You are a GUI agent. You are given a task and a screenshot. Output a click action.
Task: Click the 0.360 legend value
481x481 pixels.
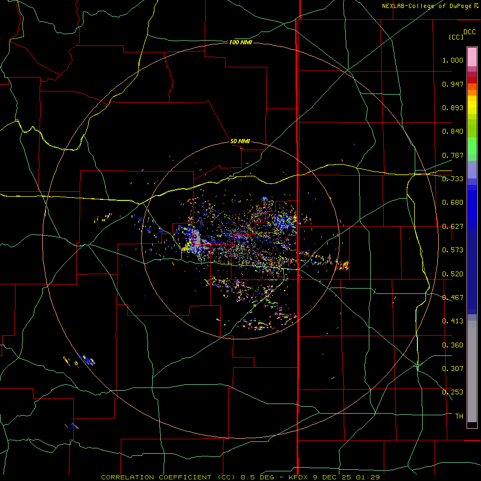click(x=453, y=345)
